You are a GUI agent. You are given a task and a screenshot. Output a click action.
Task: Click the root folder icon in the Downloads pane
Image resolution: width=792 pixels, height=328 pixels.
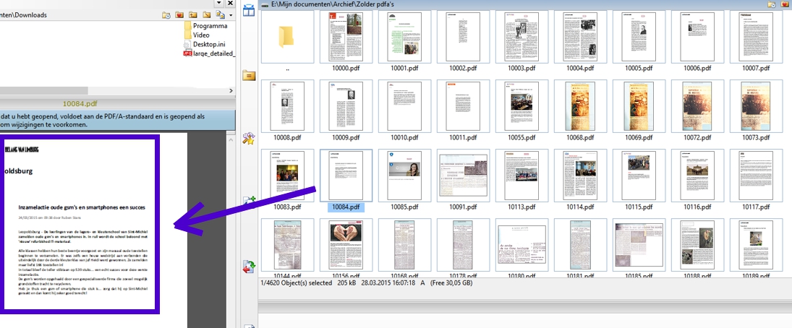pyautogui.click(x=207, y=15)
